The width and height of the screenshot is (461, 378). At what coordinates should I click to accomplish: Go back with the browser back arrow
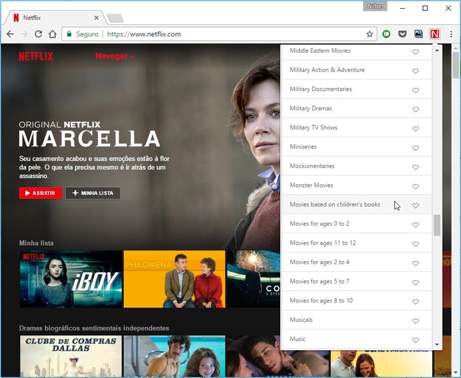(10, 34)
